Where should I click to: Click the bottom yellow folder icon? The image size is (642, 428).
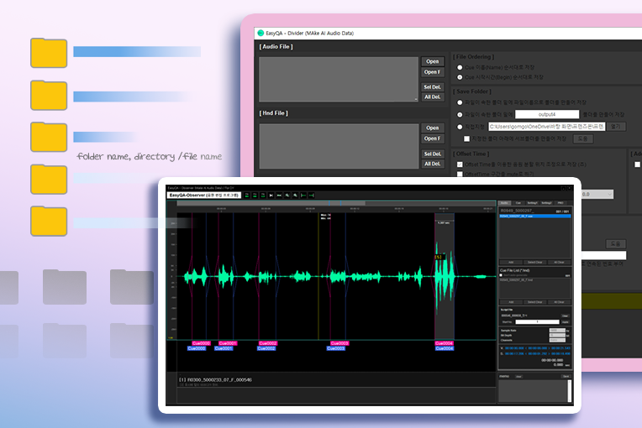pyautogui.click(x=49, y=221)
